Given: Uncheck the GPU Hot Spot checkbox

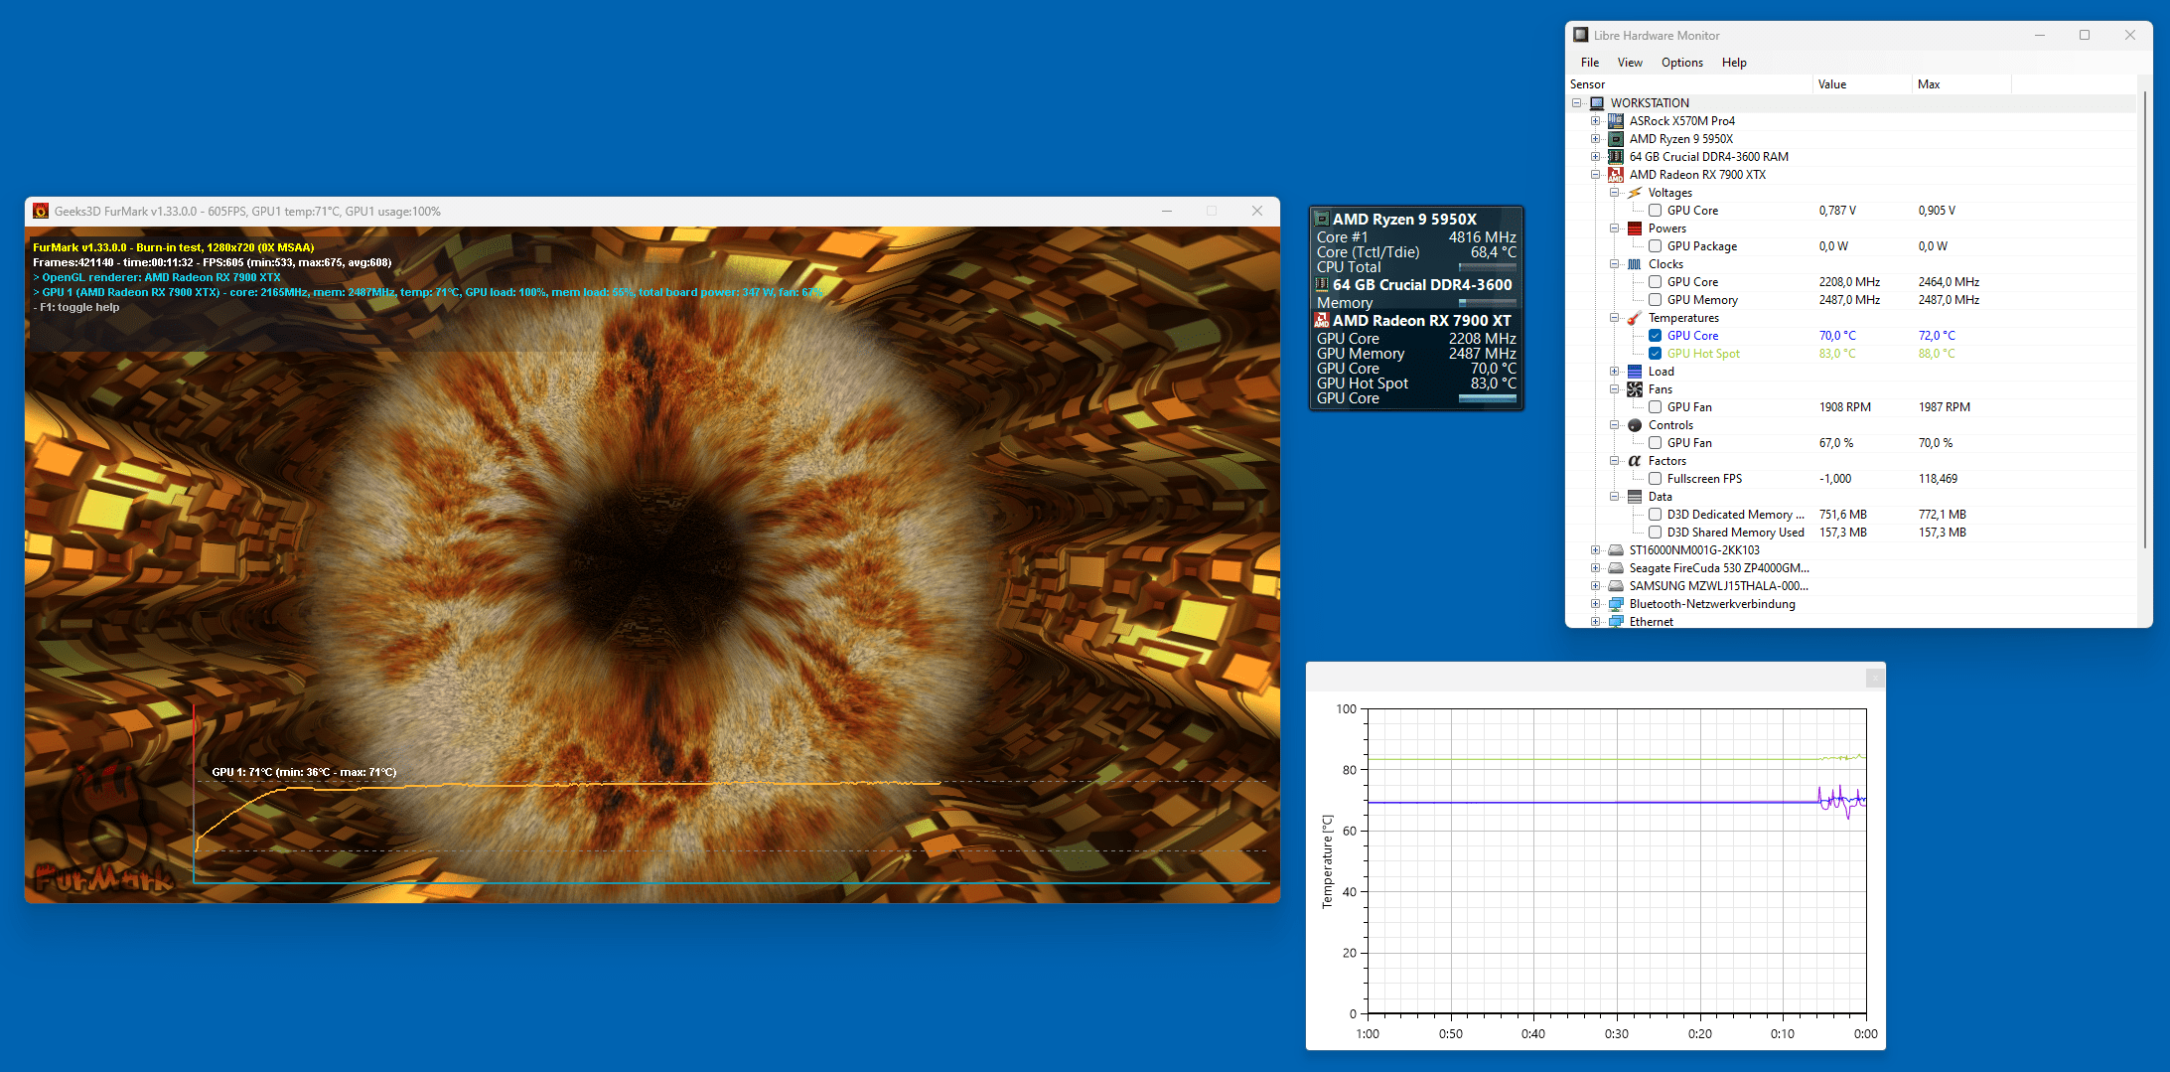Looking at the screenshot, I should coord(1655,354).
